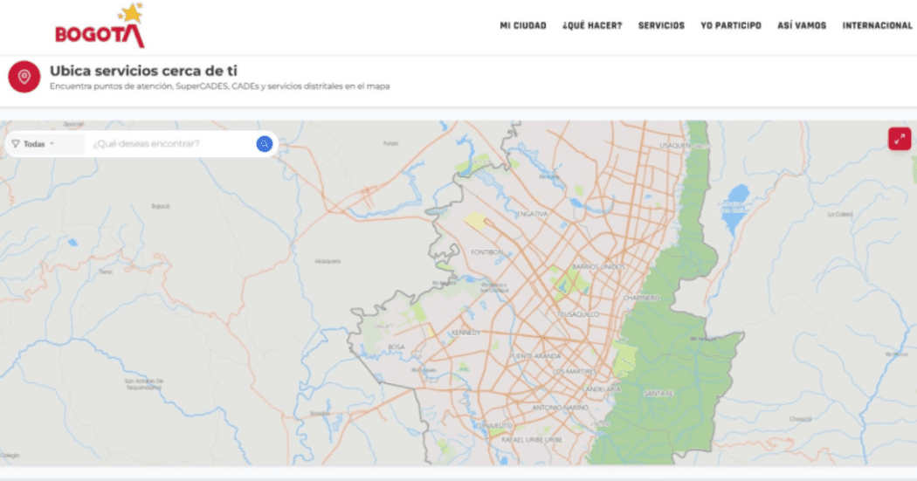Click the Bogotá logo in the header
This screenshot has height=481, width=917.
pyautogui.click(x=100, y=25)
